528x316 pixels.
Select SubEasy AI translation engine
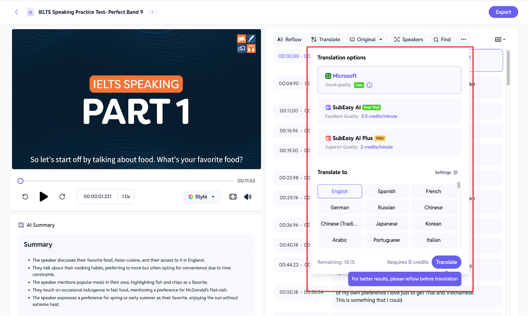click(389, 111)
